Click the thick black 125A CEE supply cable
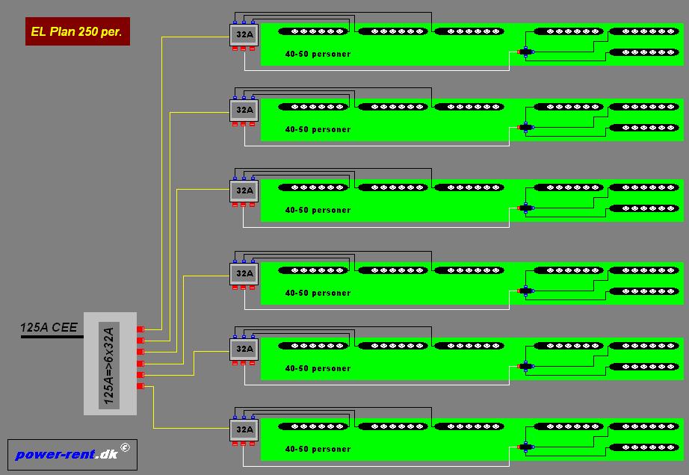Image resolution: width=689 pixels, height=475 pixels. click(52, 337)
